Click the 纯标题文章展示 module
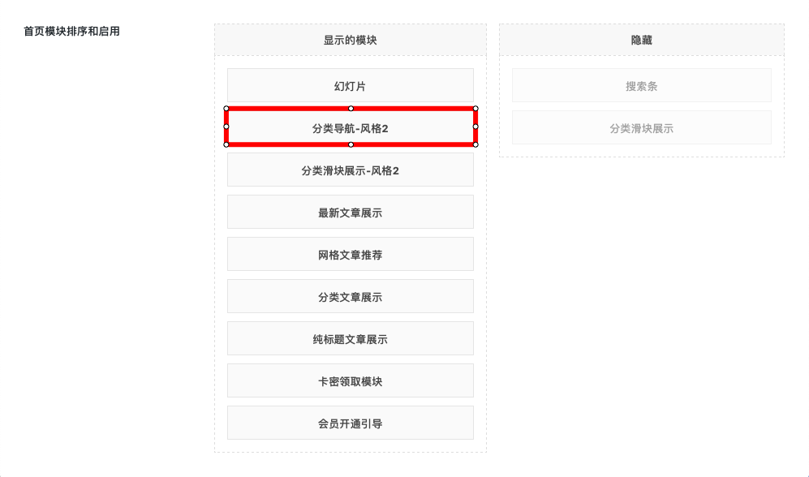The height and width of the screenshot is (477, 809). [x=350, y=339]
